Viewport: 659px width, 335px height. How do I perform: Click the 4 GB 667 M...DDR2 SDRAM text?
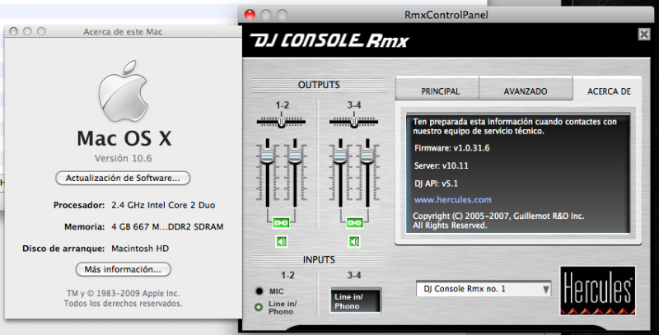[x=167, y=226]
